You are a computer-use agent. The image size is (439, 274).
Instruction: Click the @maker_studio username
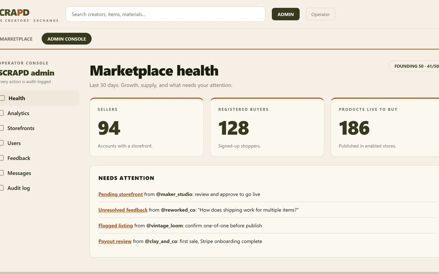click(x=174, y=194)
